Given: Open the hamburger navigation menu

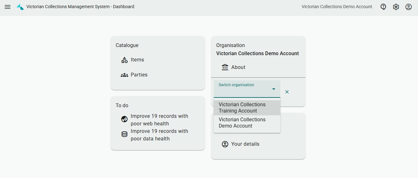Looking at the screenshot, I should click(8, 7).
